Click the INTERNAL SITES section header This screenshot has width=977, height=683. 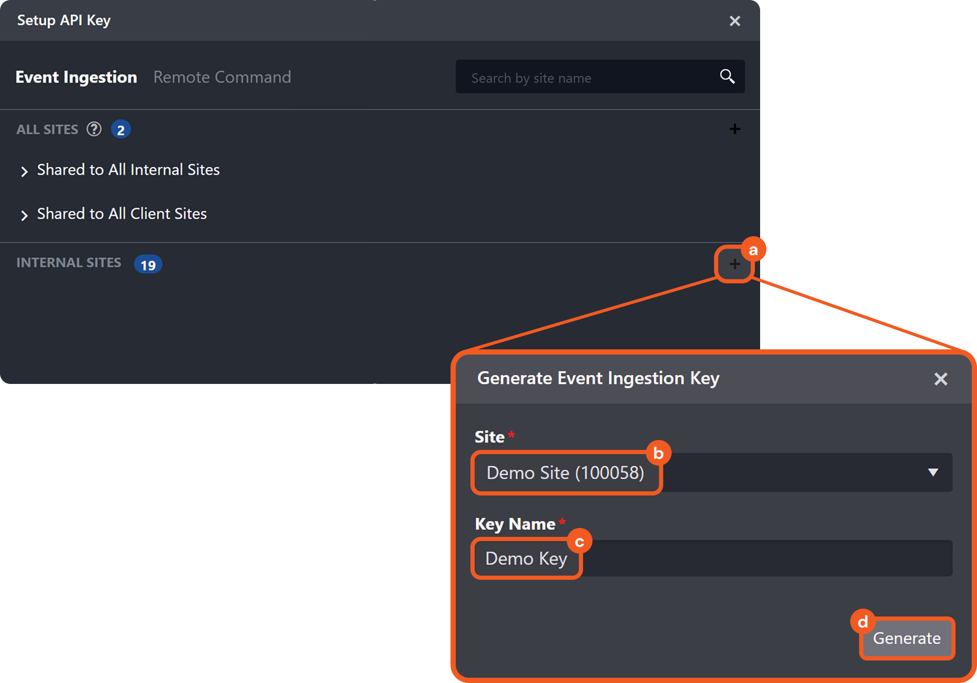coord(69,262)
